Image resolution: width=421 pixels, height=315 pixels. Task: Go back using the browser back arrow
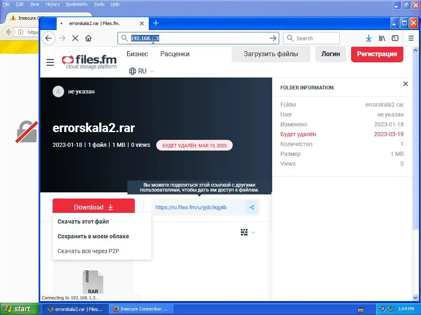pos(49,38)
